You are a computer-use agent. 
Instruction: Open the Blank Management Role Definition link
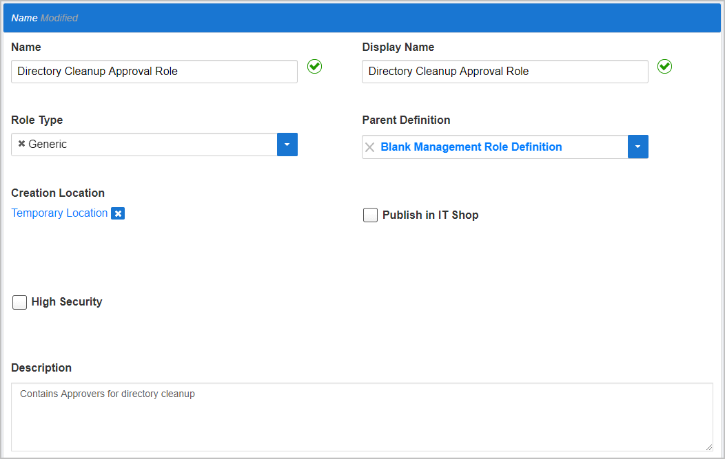point(471,147)
